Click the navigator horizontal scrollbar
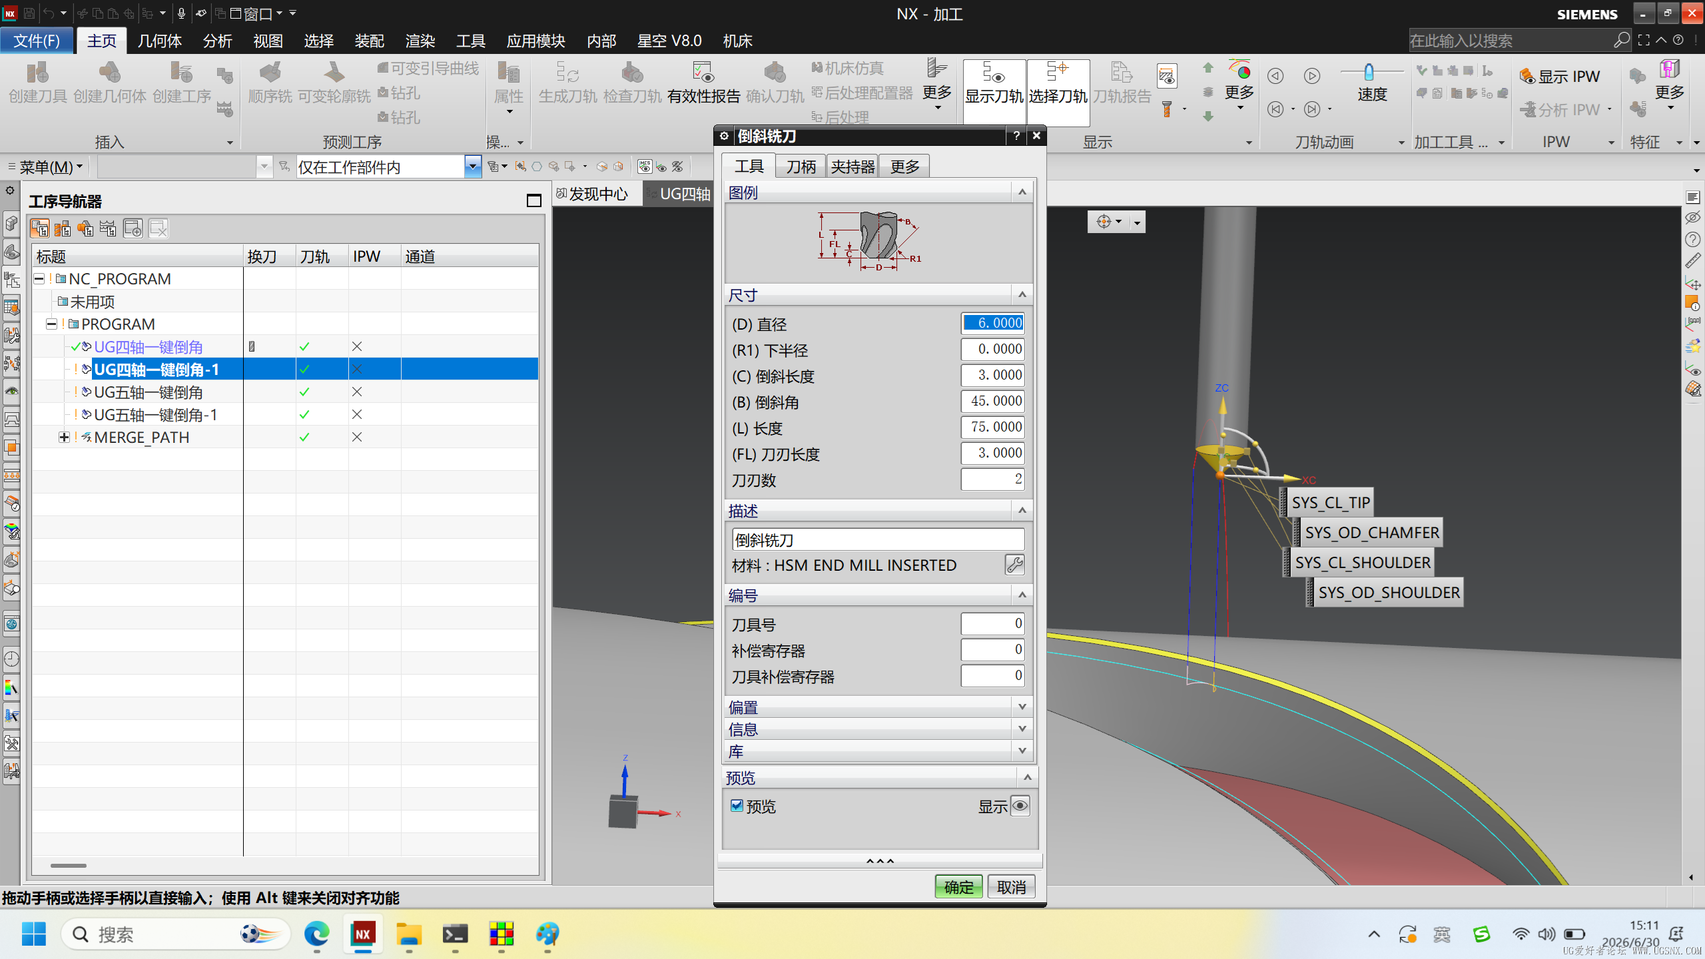This screenshot has width=1705, height=959. pyautogui.click(x=68, y=866)
